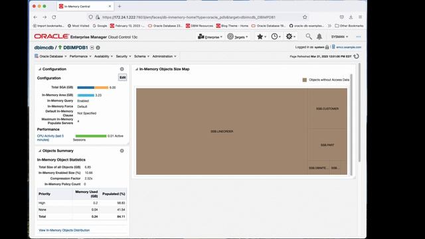
Task: Open the Availability menu
Action: pos(104,56)
